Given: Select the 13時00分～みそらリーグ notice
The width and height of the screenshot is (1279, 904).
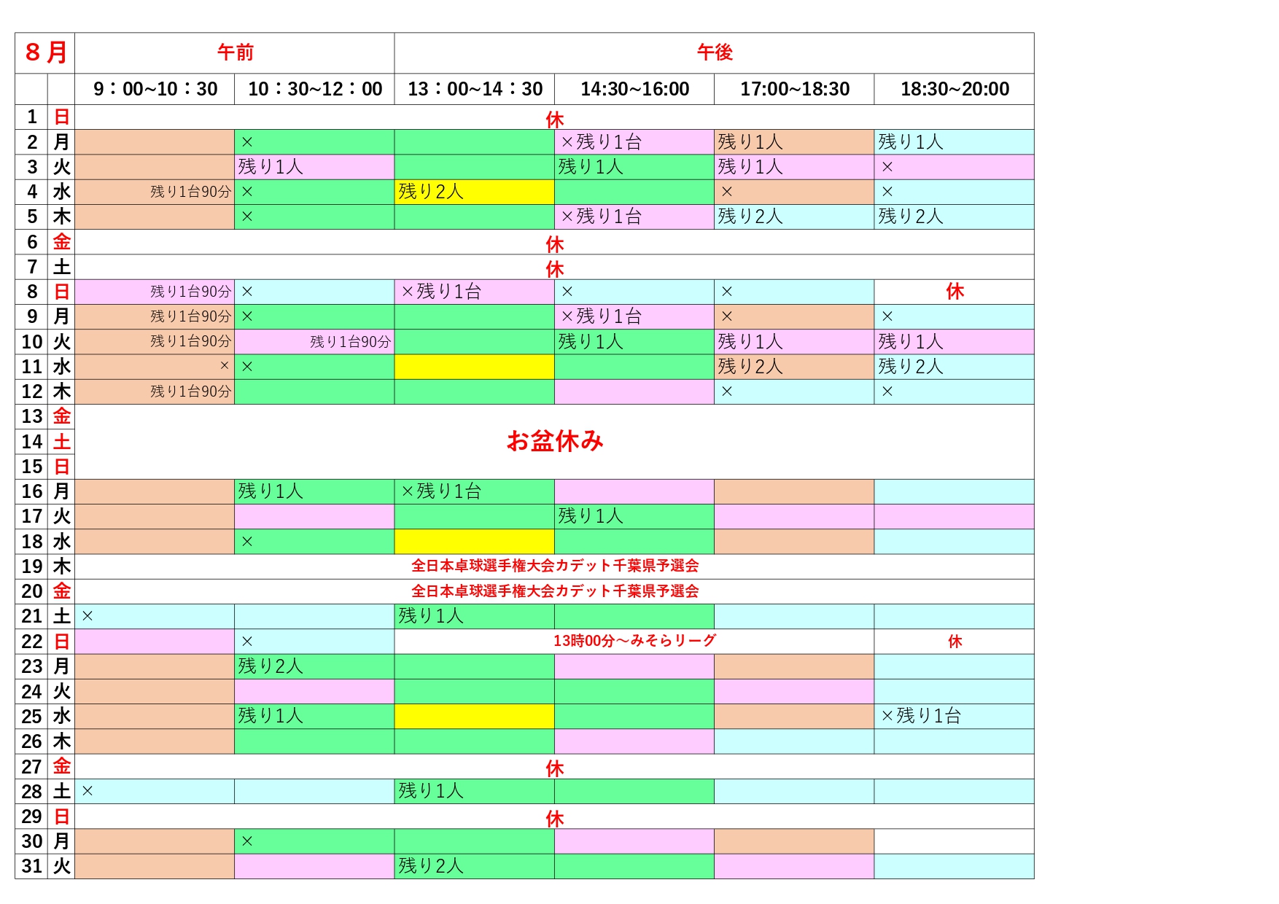Looking at the screenshot, I should (x=634, y=641).
